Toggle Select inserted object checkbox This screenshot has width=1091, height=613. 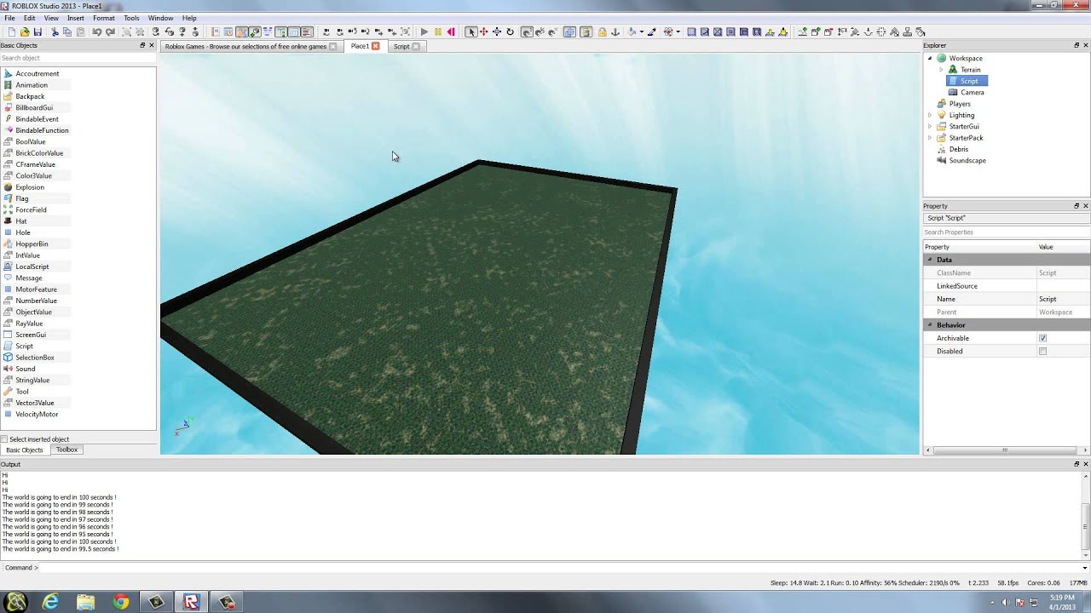4,439
